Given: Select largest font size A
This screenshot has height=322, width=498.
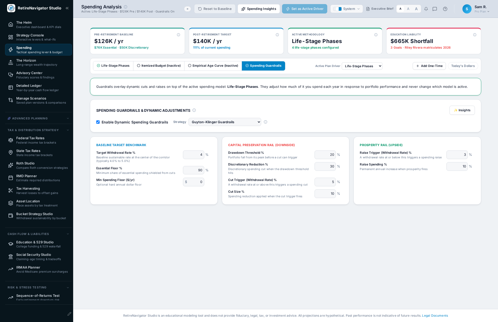Looking at the screenshot, I should click(416, 9).
